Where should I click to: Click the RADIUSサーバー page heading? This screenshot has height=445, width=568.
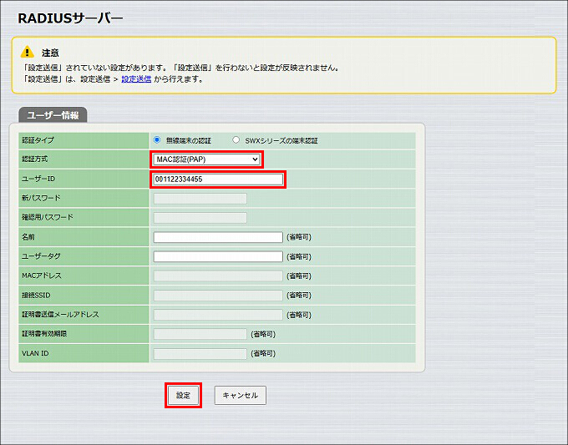point(70,18)
